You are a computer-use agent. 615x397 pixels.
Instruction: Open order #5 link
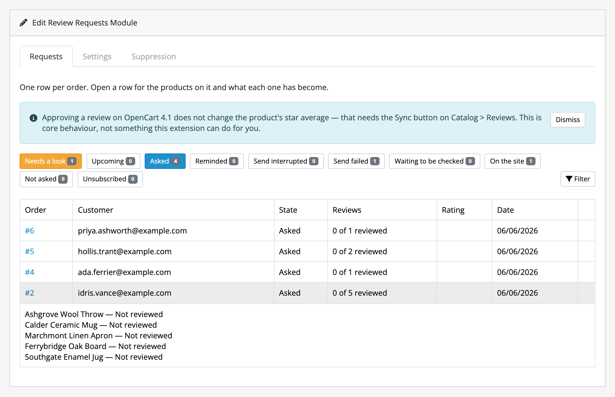click(x=30, y=251)
